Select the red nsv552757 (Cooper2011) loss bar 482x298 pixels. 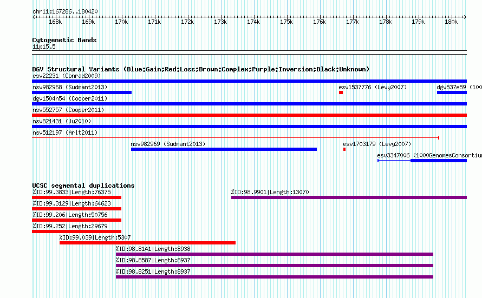click(249, 115)
